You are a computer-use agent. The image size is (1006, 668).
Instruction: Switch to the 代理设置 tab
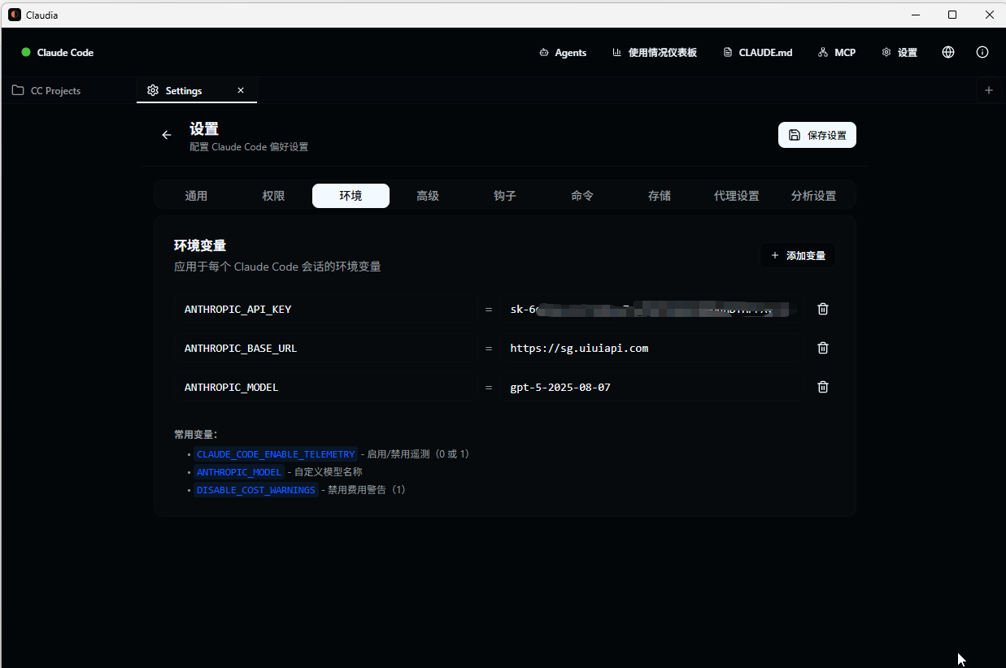tap(737, 196)
